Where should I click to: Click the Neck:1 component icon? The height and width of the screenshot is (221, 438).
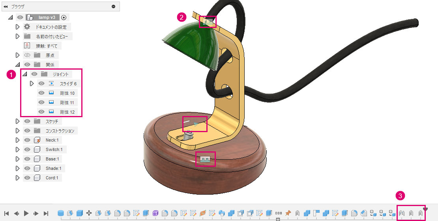click(x=37, y=140)
